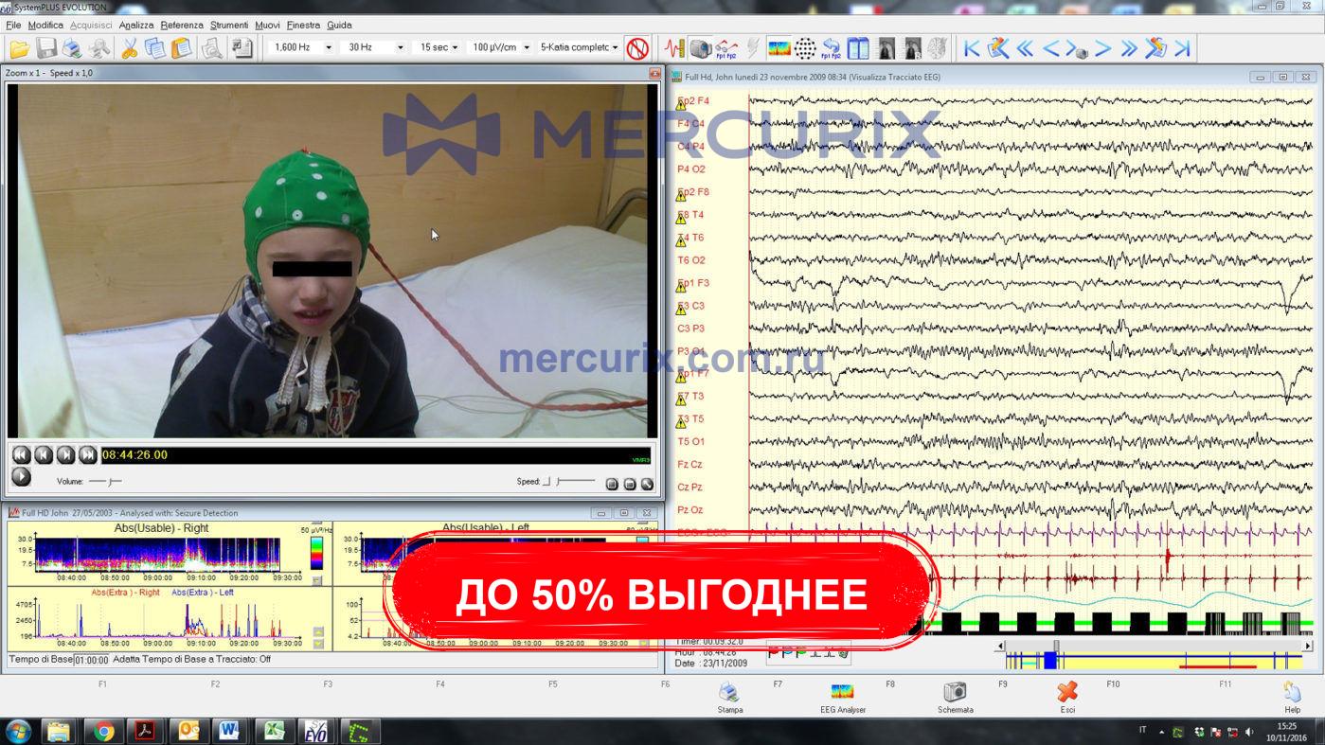Screen dimensions: 1325x745
Task: Click the warning icon beside Fp2 F4
Action: coord(681,106)
